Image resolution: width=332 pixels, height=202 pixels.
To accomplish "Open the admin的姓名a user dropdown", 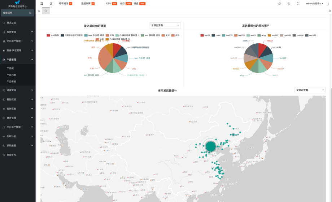I will (x=315, y=4).
